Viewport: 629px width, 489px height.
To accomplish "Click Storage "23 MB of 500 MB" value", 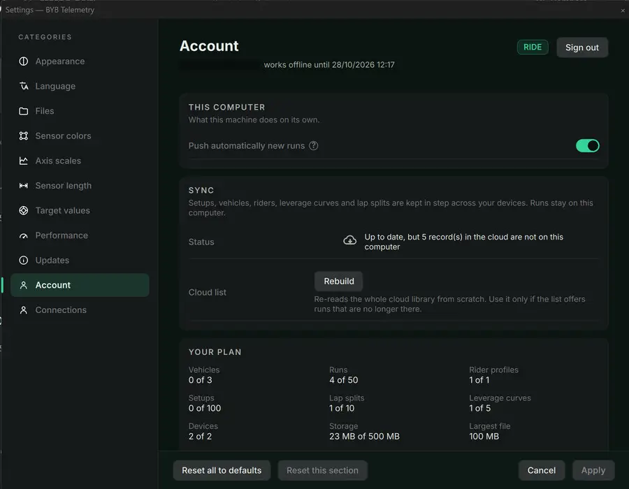I will pyautogui.click(x=364, y=436).
